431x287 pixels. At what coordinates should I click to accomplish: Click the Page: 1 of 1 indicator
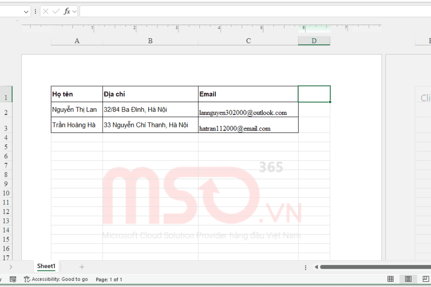109,279
